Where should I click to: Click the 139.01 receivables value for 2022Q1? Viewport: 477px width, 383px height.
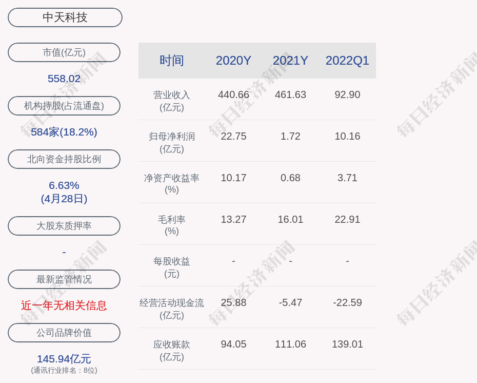click(347, 344)
